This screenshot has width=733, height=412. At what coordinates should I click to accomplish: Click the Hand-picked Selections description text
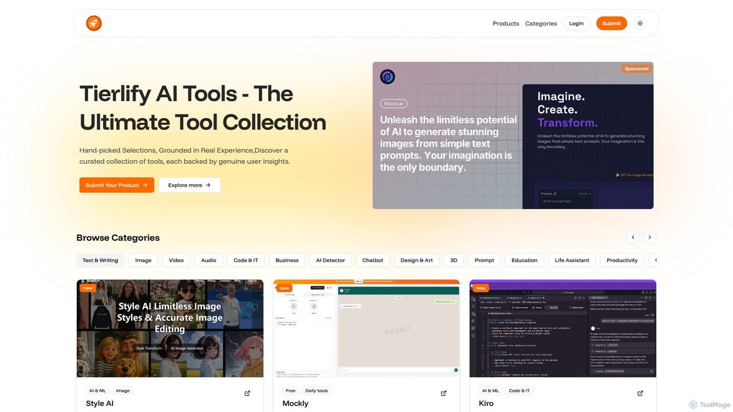pos(185,156)
